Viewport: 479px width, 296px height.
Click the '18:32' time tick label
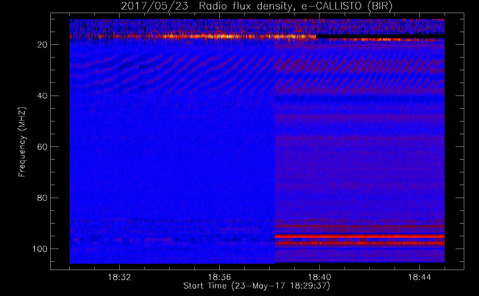[119, 277]
